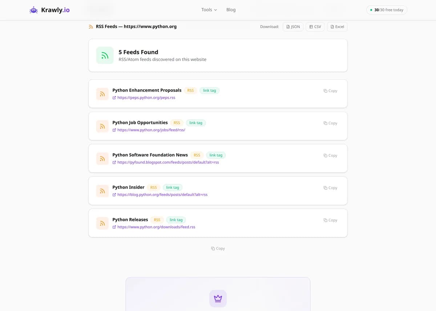Click the Python Software Foundation News title

(x=150, y=155)
